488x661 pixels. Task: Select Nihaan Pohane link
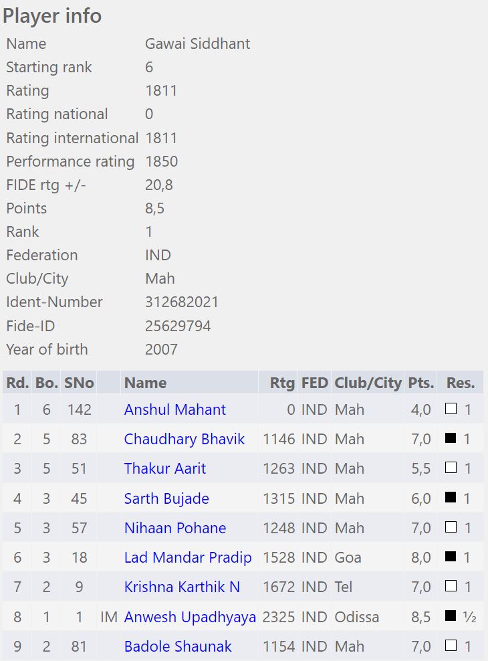174,528
